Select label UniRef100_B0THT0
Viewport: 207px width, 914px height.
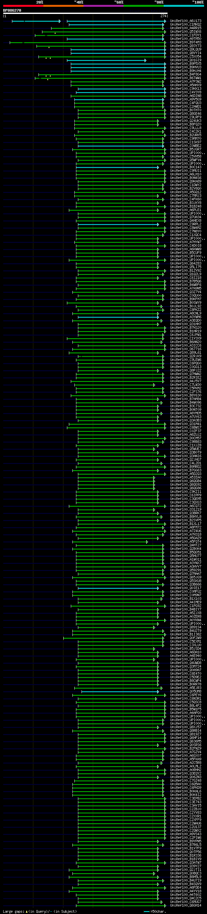186,110
